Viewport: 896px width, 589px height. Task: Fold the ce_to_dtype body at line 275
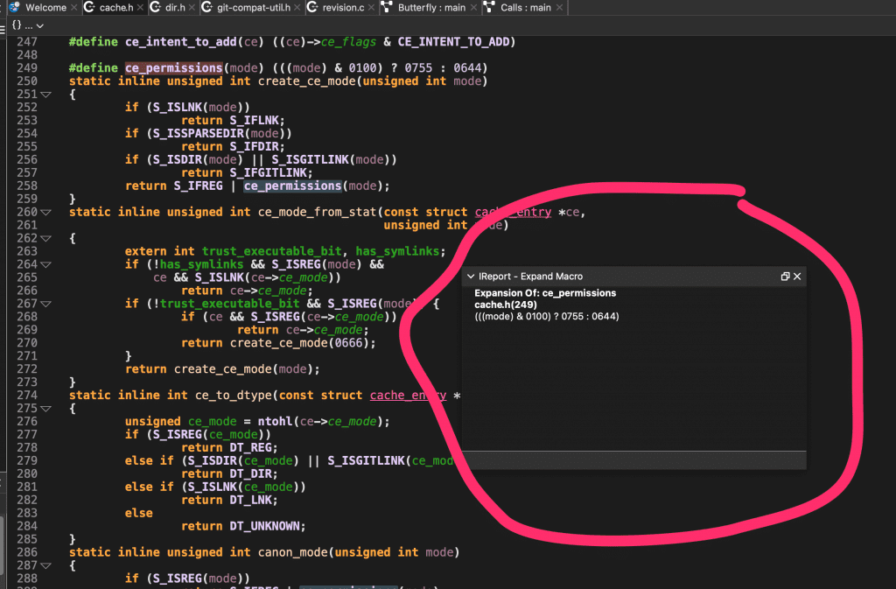click(x=46, y=409)
